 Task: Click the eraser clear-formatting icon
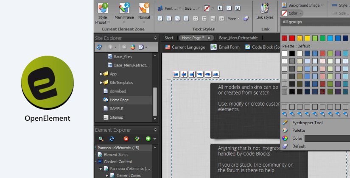click(x=245, y=19)
